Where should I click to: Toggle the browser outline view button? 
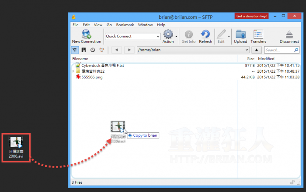point(75,50)
